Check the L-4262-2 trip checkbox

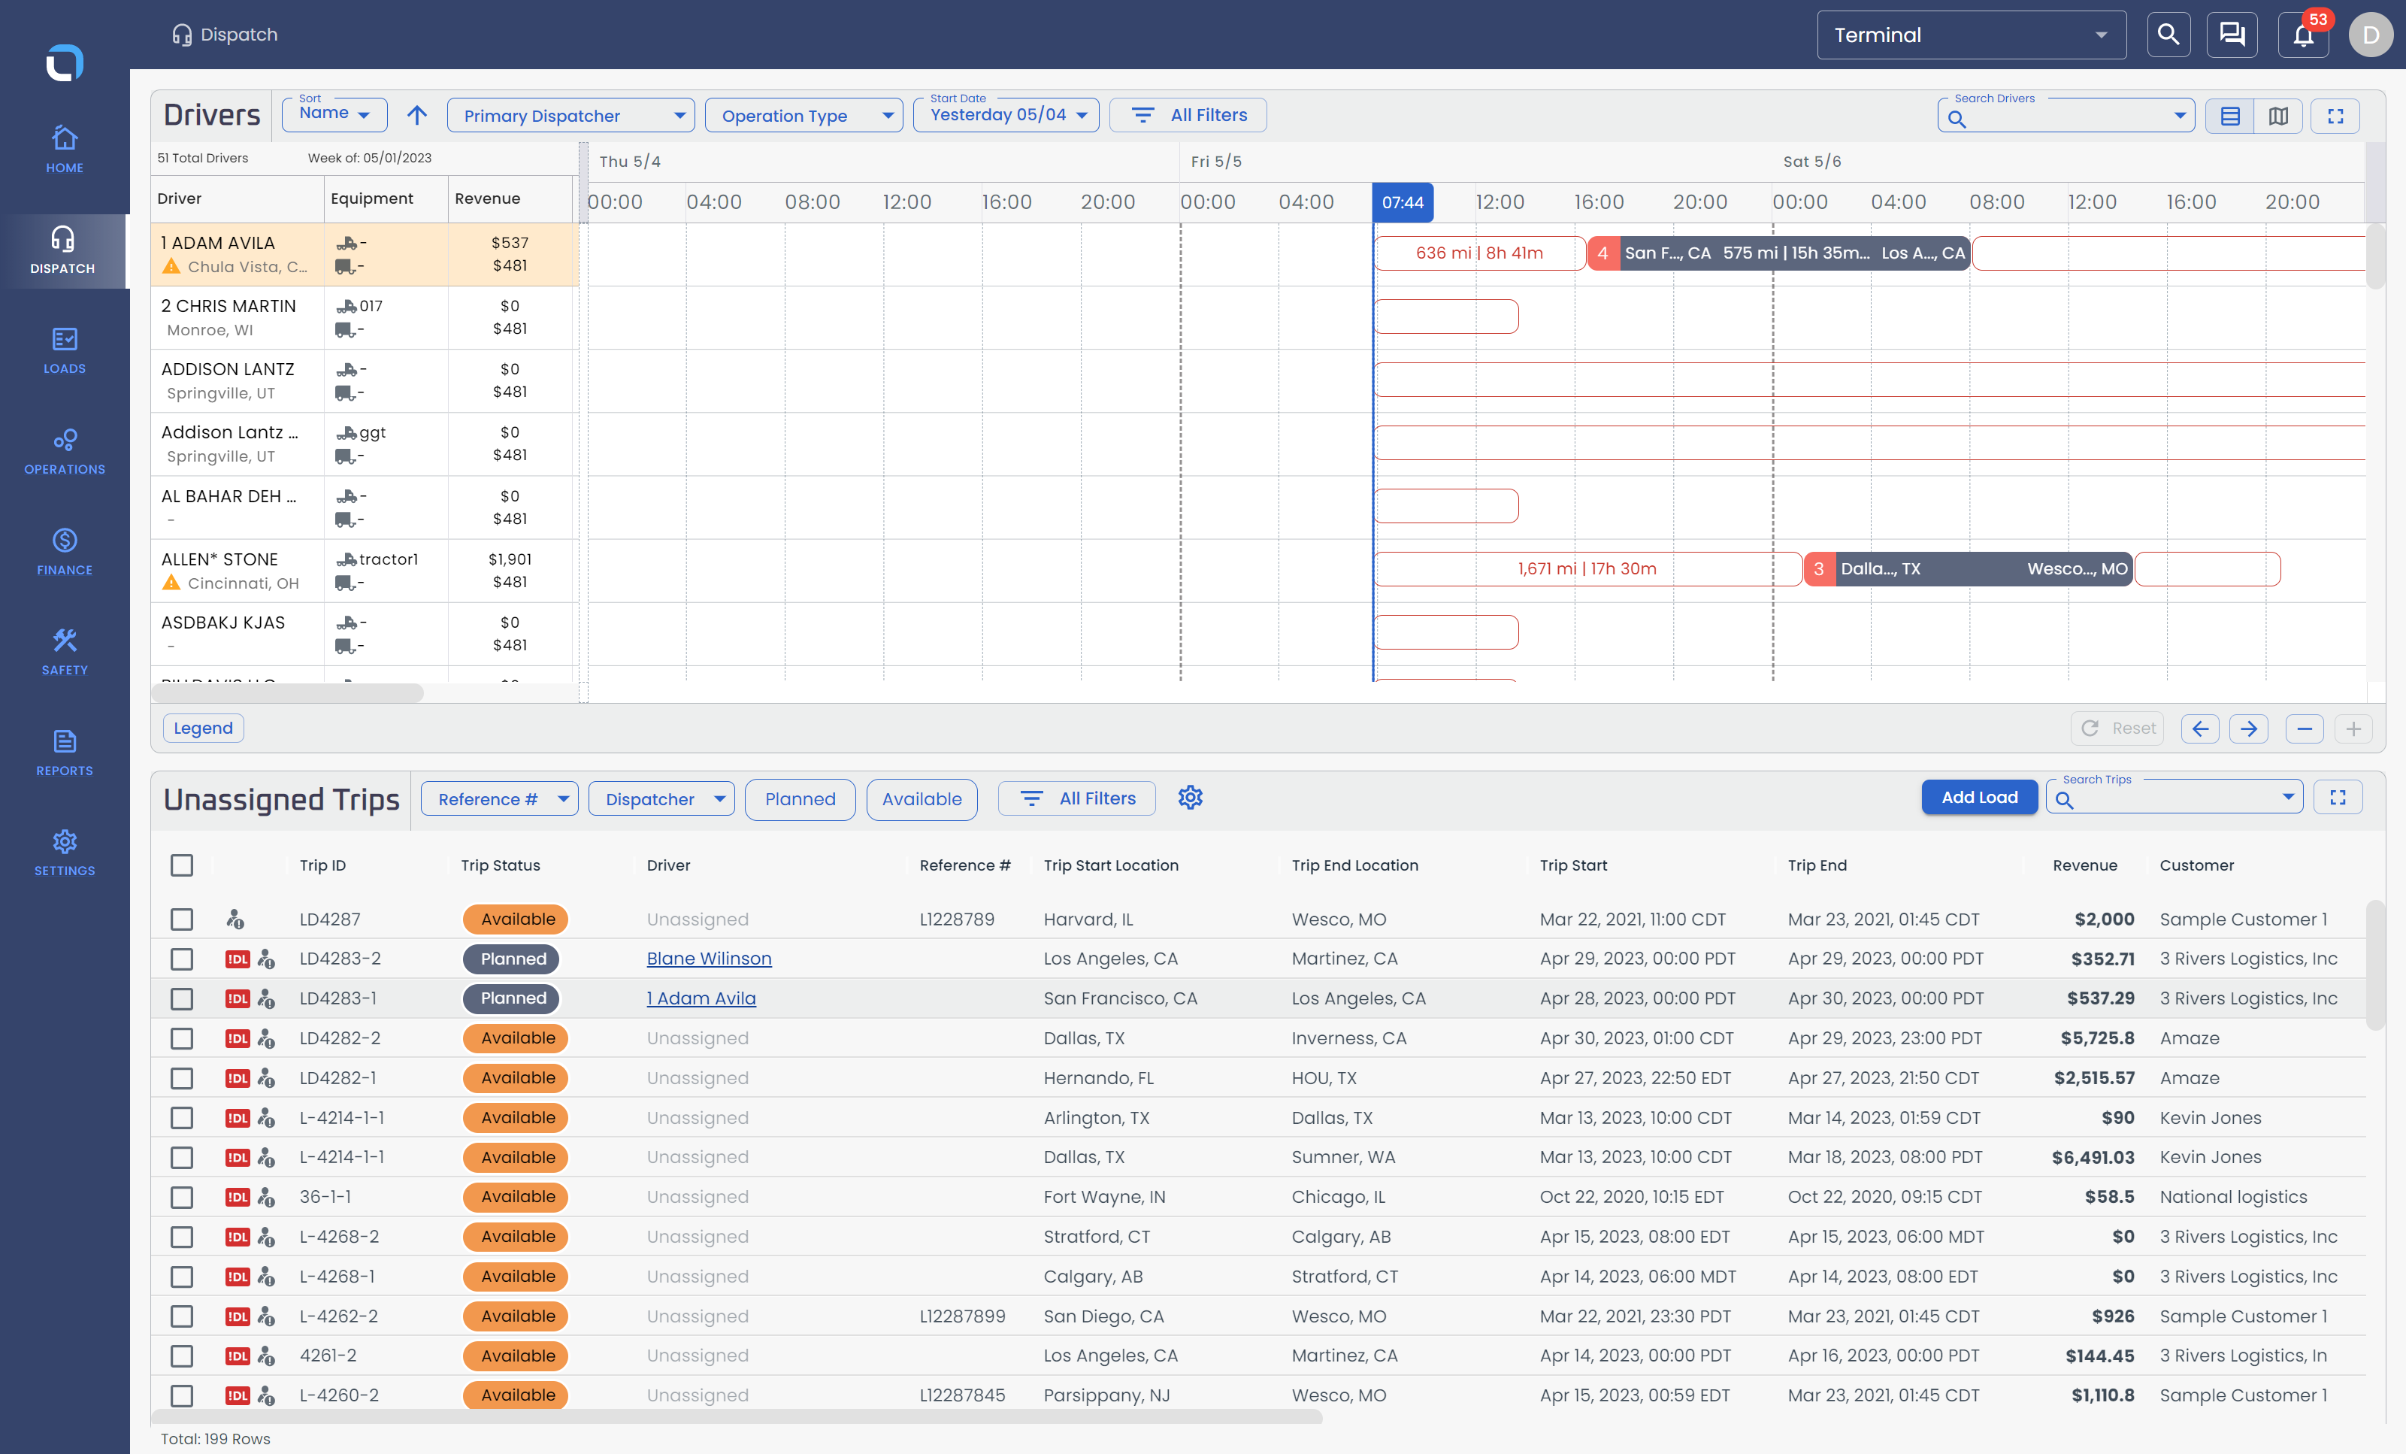point(182,1316)
